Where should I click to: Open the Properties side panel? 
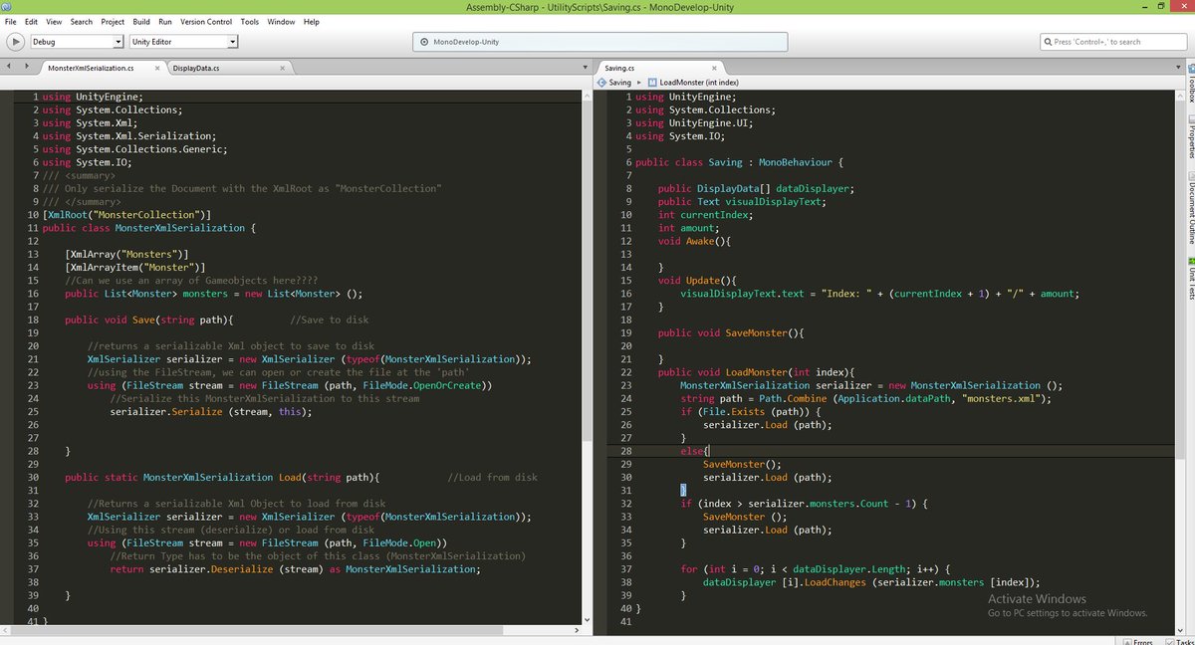click(x=1189, y=137)
